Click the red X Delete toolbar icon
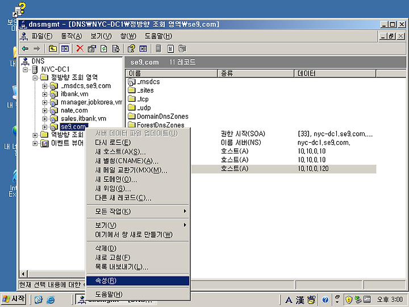The width and height of the screenshot is (409, 307). coord(80,48)
